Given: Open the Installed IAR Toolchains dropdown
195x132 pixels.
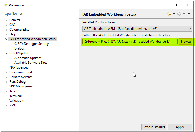Looking at the screenshot, I should [137, 28].
